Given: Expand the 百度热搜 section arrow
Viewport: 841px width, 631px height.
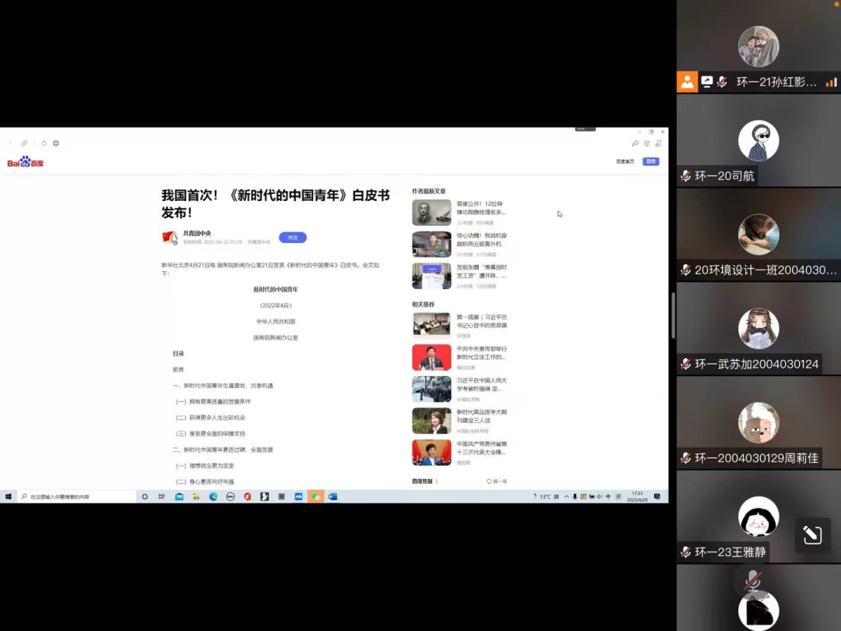Looking at the screenshot, I should point(437,481).
